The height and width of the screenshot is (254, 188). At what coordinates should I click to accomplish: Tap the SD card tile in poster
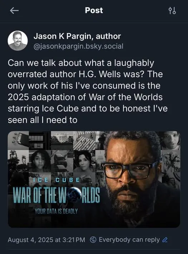coord(18,140)
